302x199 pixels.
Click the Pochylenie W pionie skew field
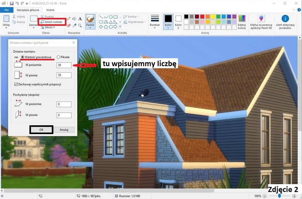pos(64,115)
